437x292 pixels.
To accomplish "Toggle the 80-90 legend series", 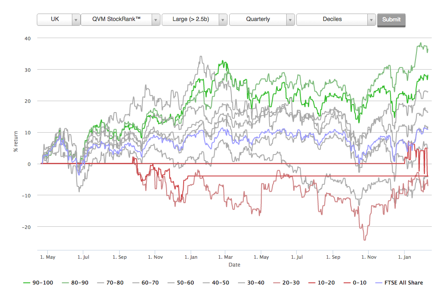I will click(75, 282).
